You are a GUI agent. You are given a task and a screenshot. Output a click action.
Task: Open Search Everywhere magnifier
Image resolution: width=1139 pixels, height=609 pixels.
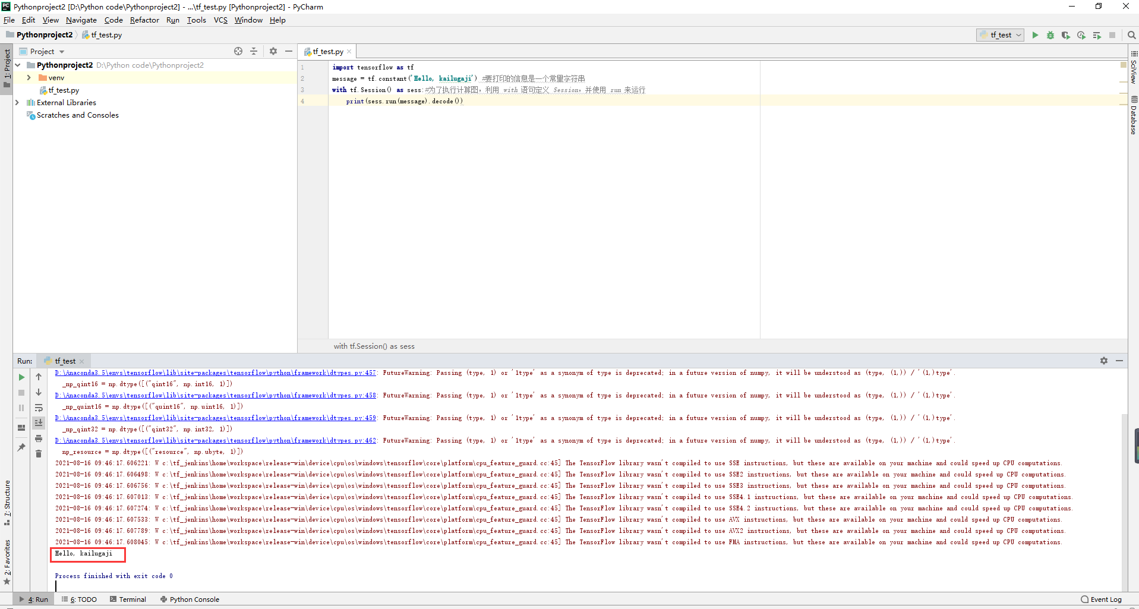[1132, 35]
